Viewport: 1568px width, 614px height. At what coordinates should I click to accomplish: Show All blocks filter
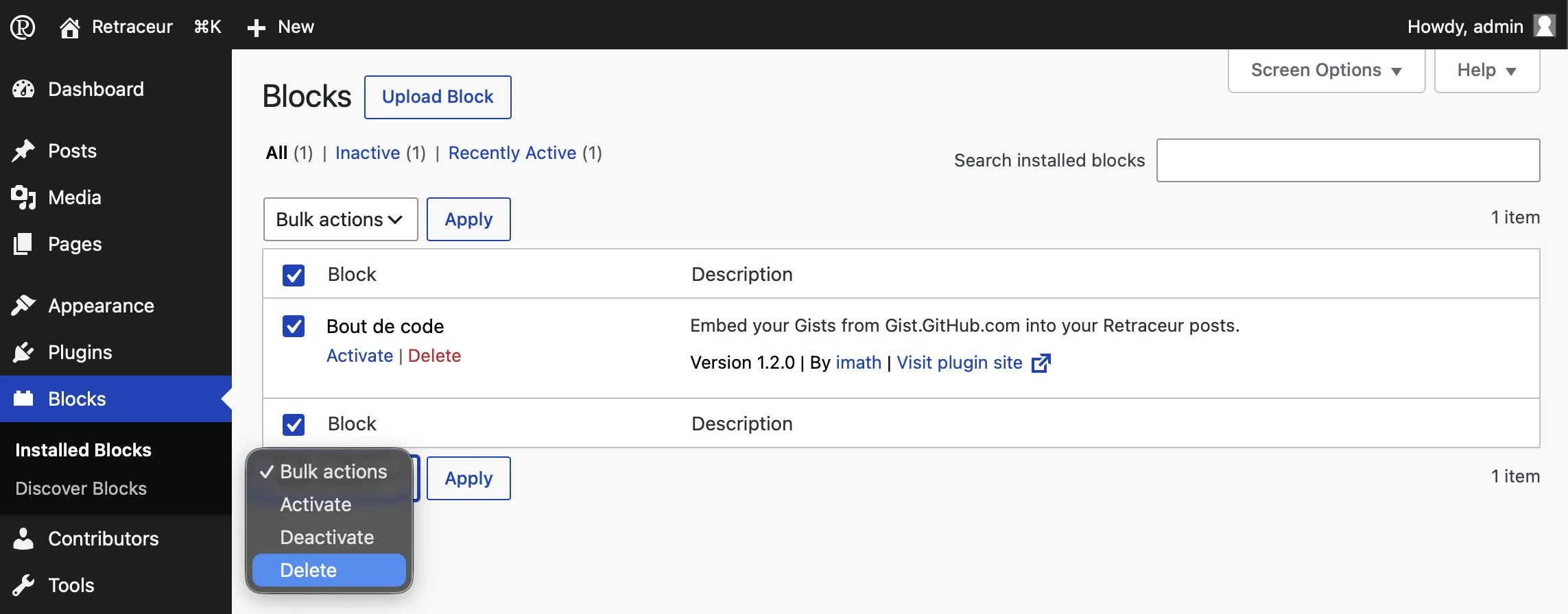click(x=276, y=153)
